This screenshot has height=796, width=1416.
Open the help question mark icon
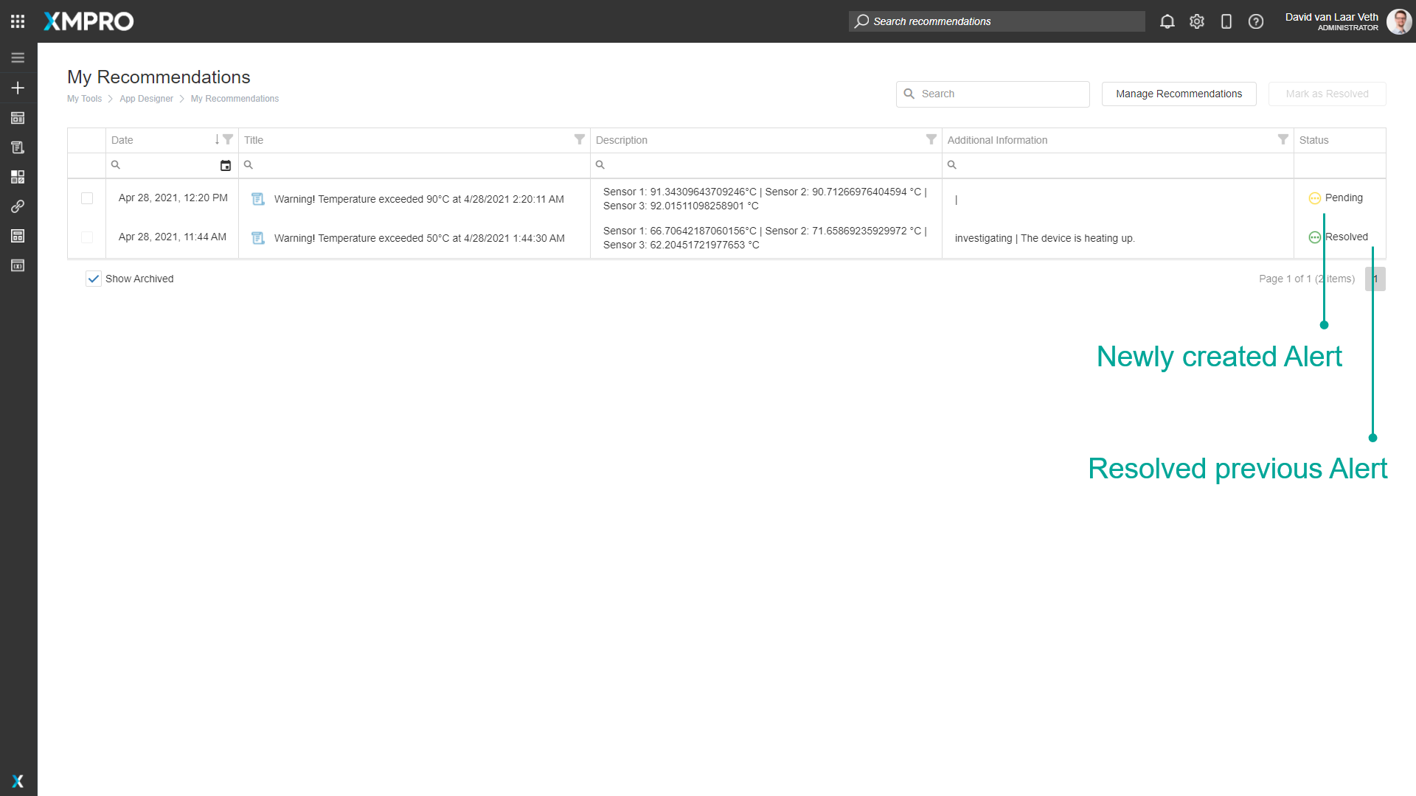(1255, 21)
